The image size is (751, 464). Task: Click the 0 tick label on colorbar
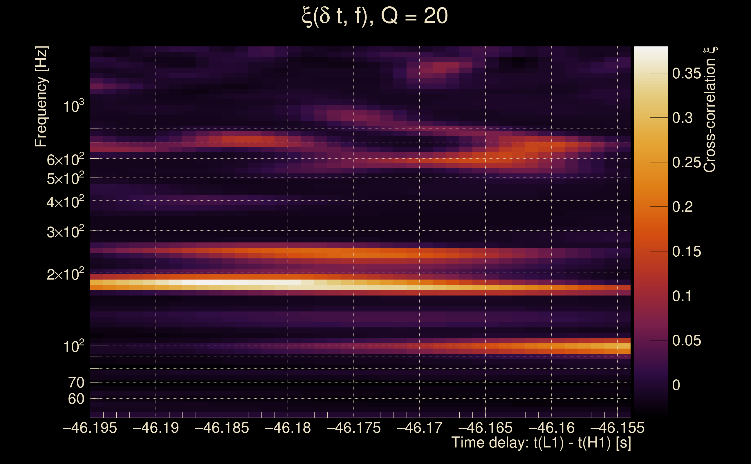(x=676, y=385)
